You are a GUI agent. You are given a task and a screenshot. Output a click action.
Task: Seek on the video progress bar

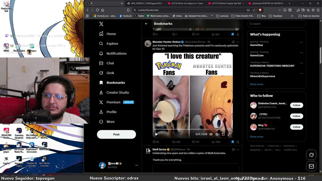tap(192, 129)
